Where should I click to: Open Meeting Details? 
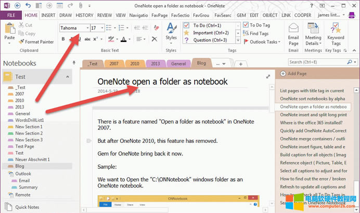pos(313,34)
